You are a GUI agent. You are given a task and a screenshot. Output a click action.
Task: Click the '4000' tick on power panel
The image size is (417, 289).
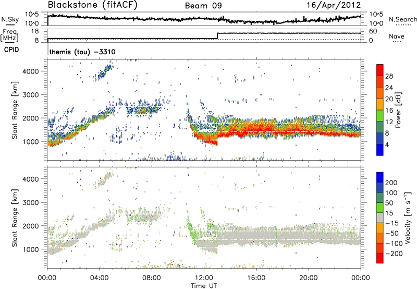tap(30, 71)
